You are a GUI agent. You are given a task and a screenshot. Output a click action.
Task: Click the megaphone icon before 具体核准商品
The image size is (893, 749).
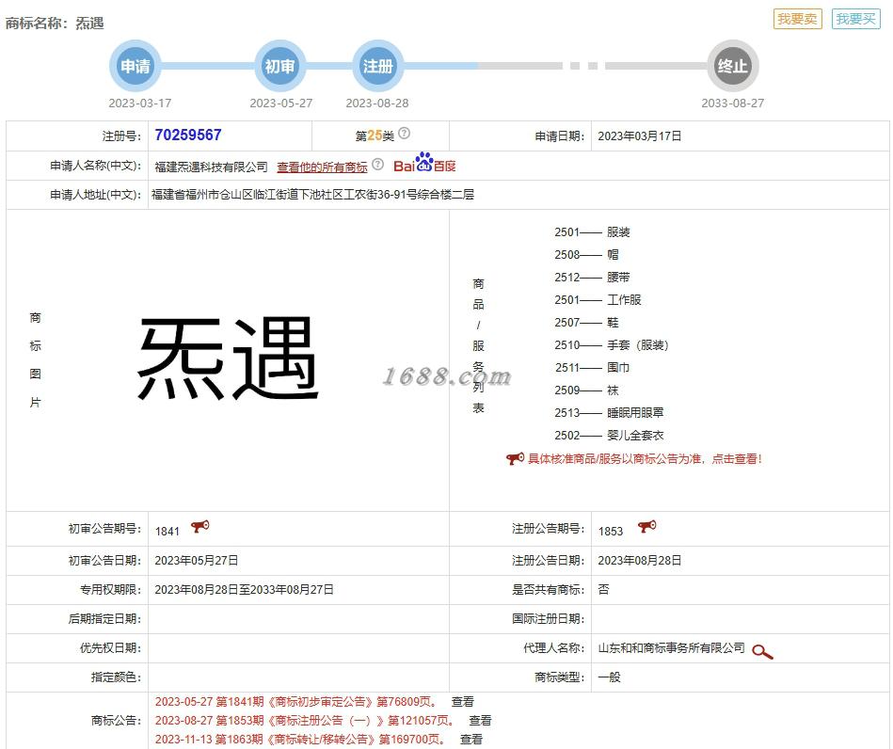pos(515,458)
